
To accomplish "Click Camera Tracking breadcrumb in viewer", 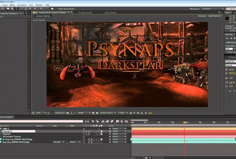I will 43,16.
